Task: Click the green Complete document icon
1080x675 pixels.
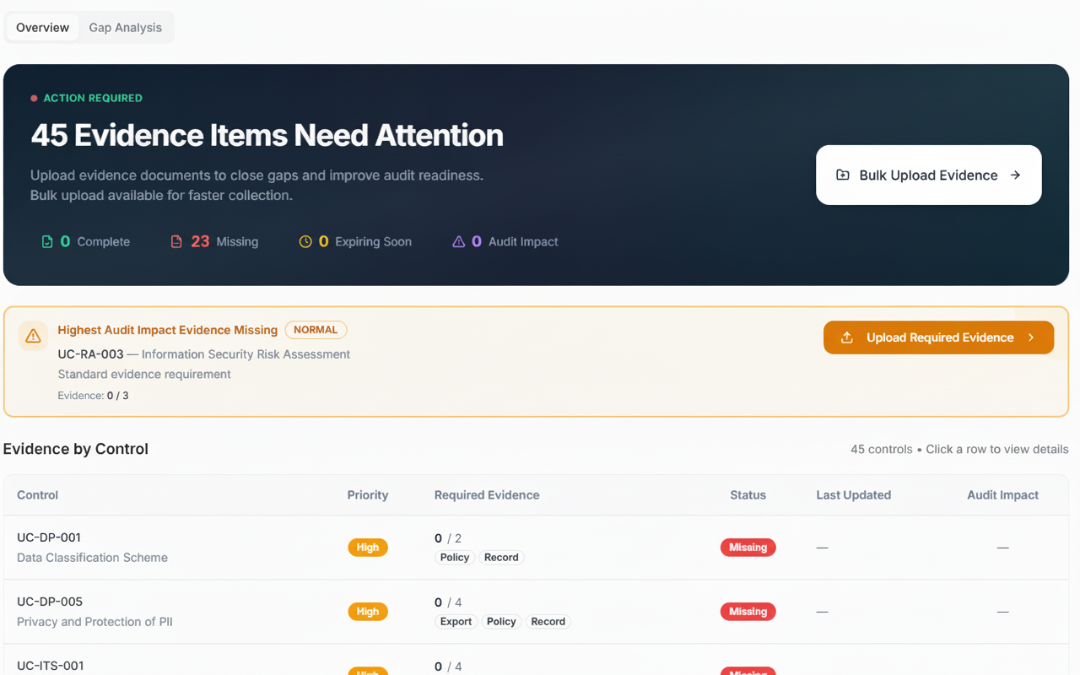Action: click(47, 241)
